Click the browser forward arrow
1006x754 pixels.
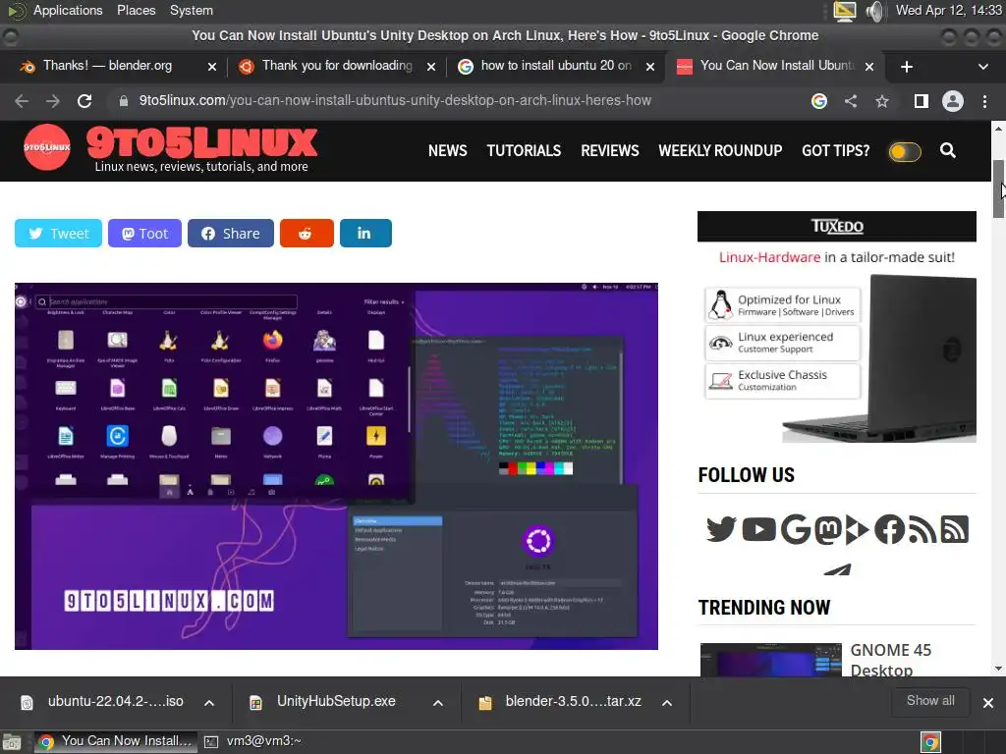[53, 101]
